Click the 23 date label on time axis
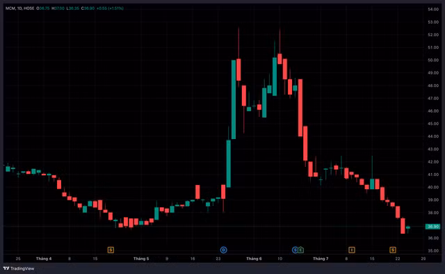445x274 pixels. [218, 259]
